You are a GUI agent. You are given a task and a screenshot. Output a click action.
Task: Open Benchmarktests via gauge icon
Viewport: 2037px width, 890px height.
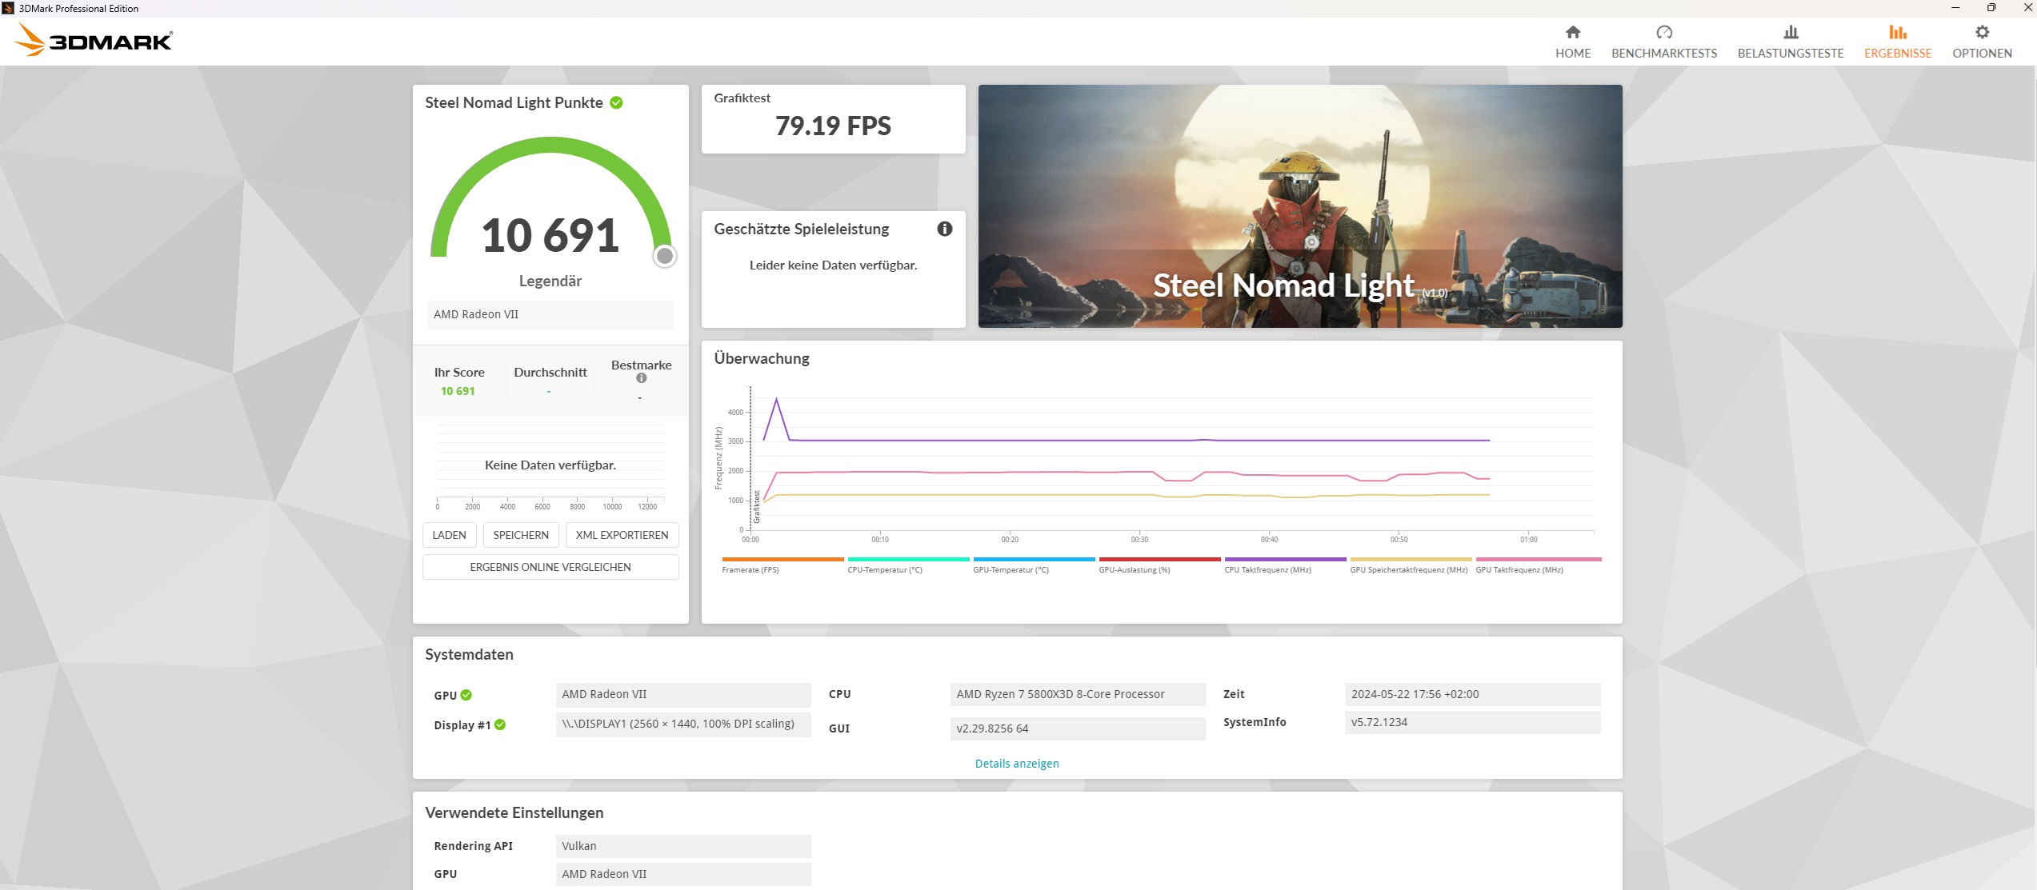pos(1663,33)
